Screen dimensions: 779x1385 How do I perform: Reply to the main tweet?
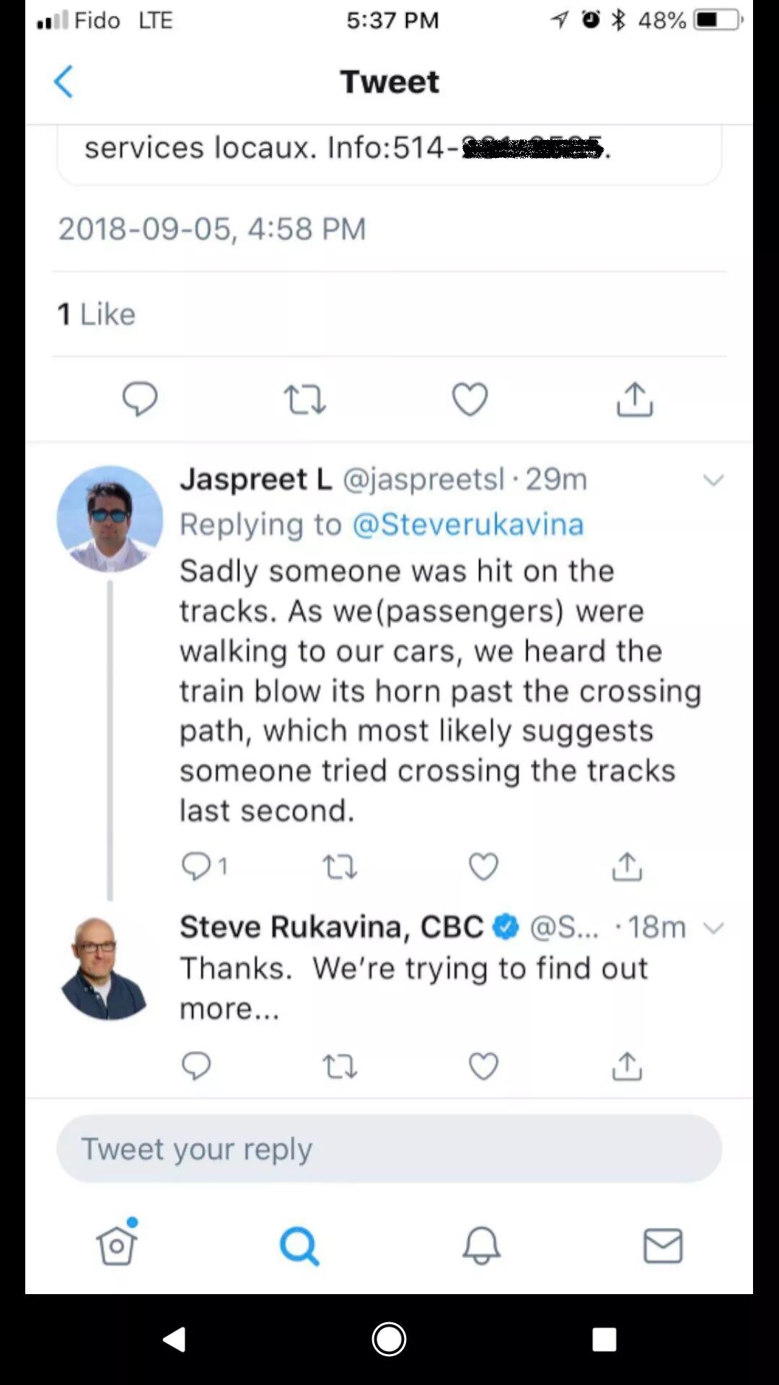(139, 399)
